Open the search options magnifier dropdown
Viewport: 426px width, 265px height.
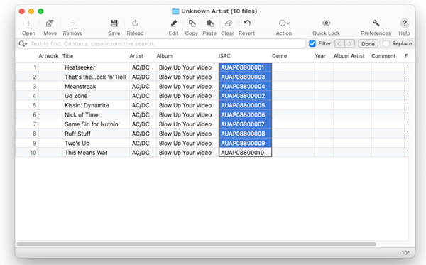[23, 44]
